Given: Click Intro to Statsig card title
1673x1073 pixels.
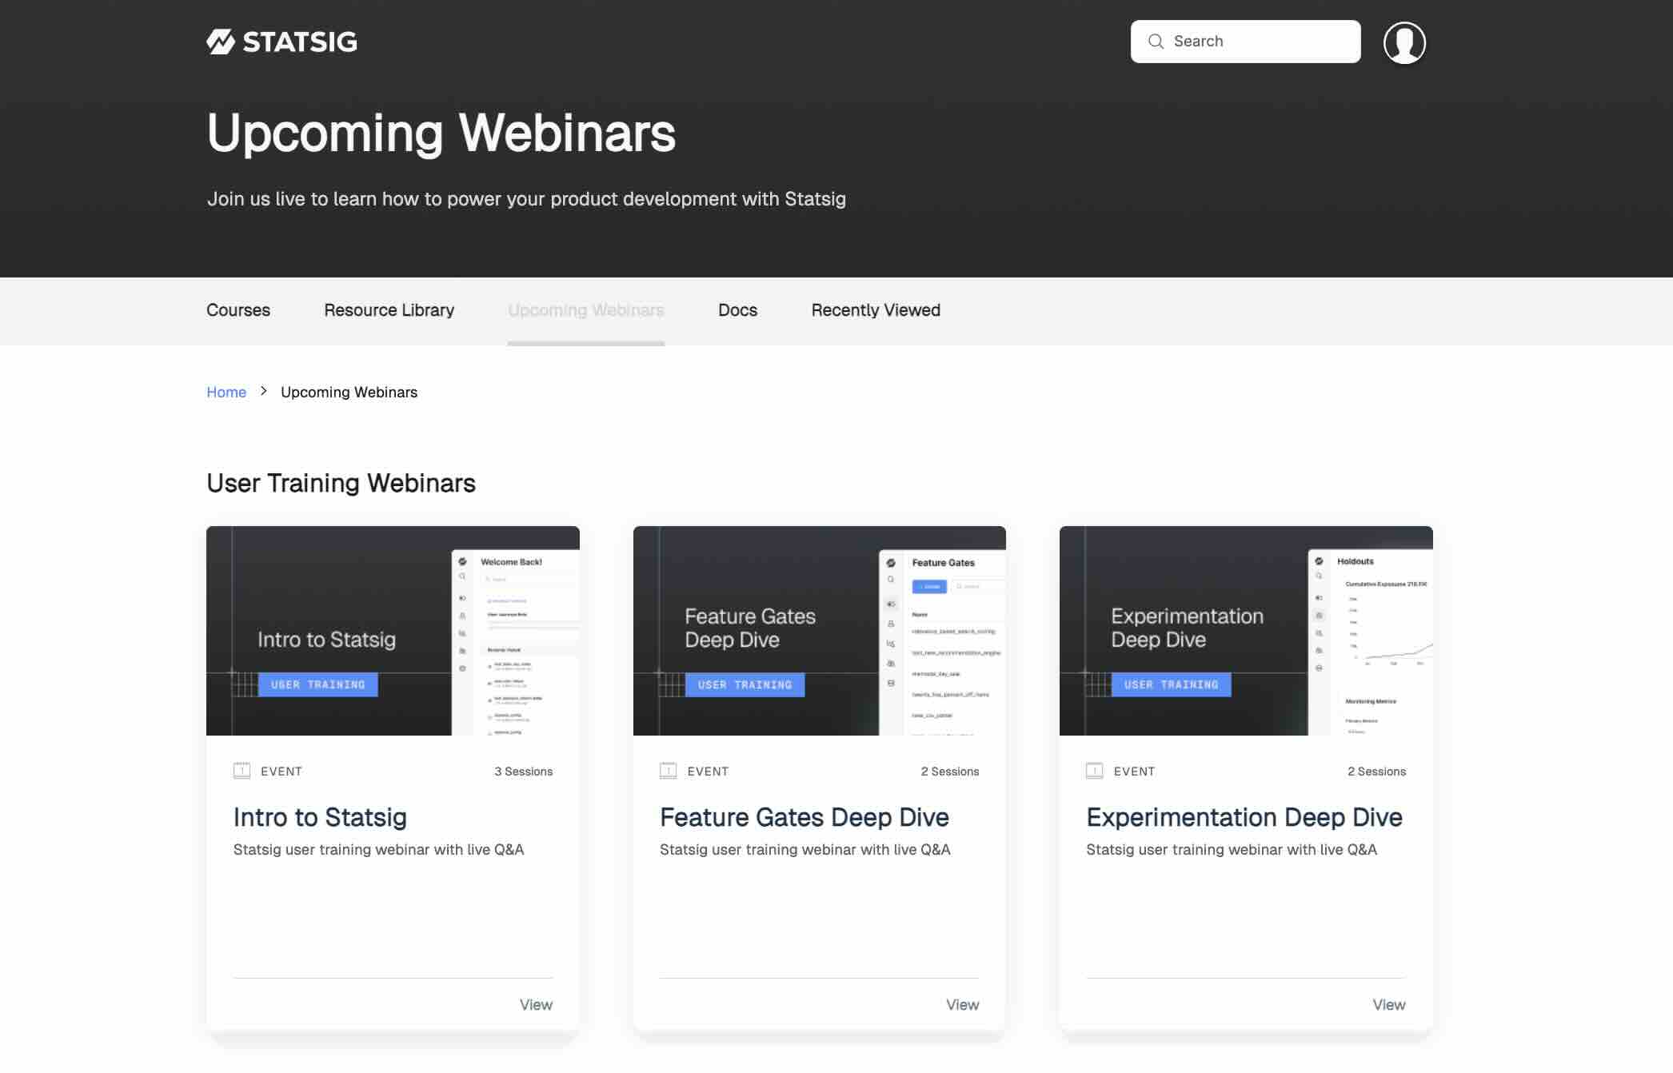Looking at the screenshot, I should [x=320, y=817].
